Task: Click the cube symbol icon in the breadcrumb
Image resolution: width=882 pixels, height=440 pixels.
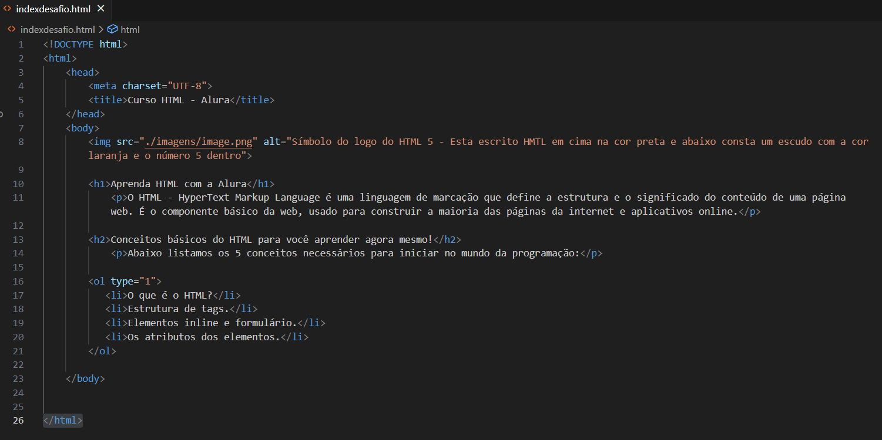Action: point(112,29)
